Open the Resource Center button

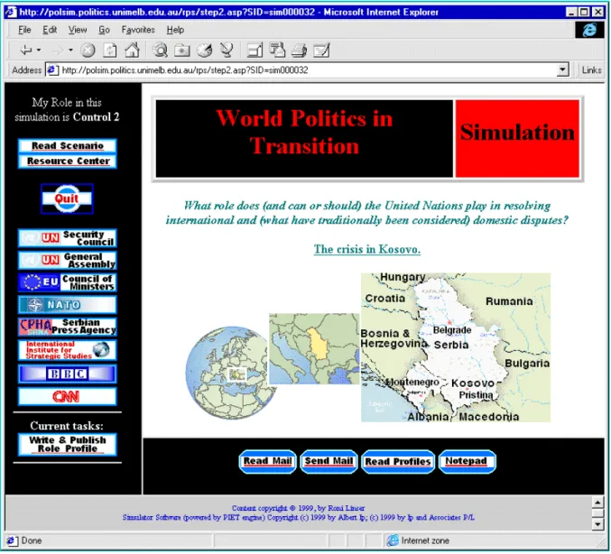(x=68, y=161)
